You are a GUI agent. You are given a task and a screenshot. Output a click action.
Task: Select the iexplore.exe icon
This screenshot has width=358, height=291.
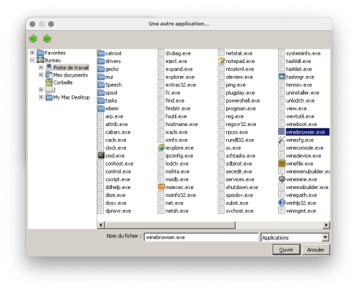click(161, 148)
